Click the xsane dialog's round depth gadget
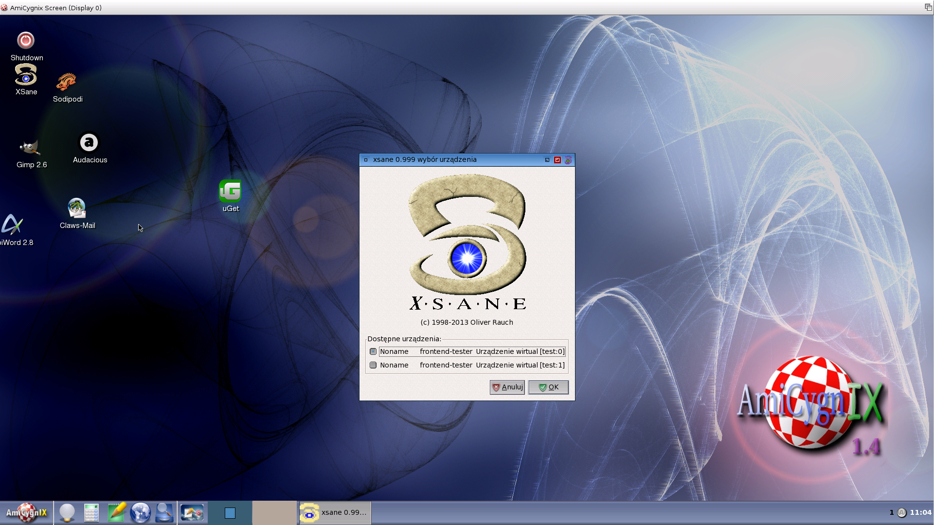Viewport: 934px width, 525px height. point(568,160)
